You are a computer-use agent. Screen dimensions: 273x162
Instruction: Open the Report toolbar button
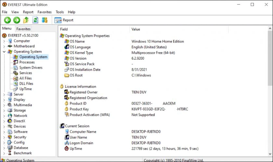[64, 20]
